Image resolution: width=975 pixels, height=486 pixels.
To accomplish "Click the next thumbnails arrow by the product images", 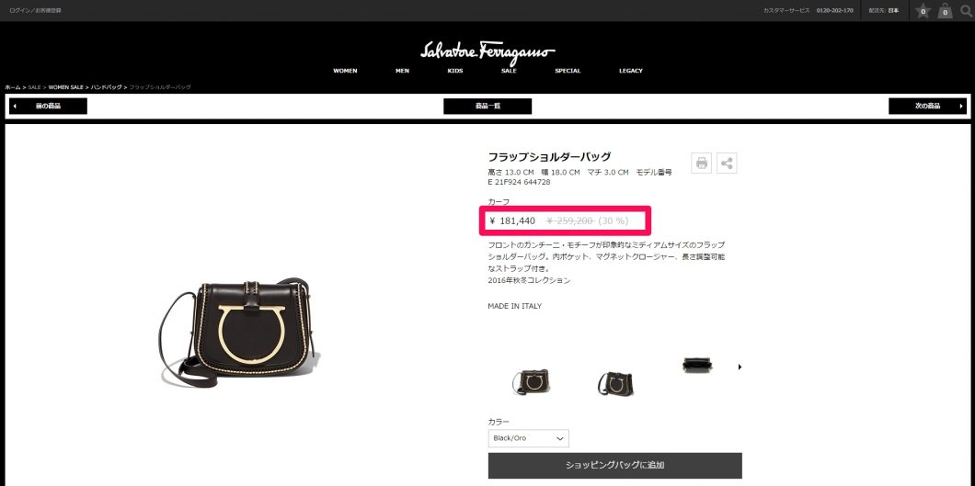I will tap(740, 367).
